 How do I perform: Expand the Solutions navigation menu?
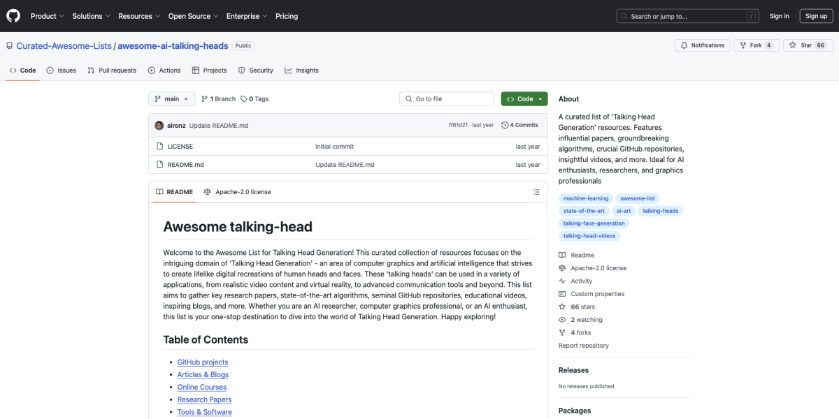(x=91, y=16)
